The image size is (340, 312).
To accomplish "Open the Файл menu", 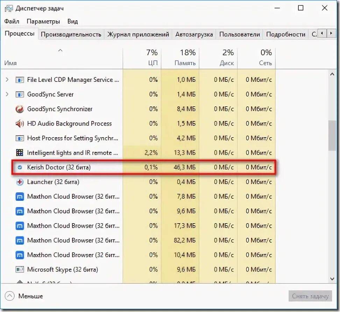I will 12,21.
